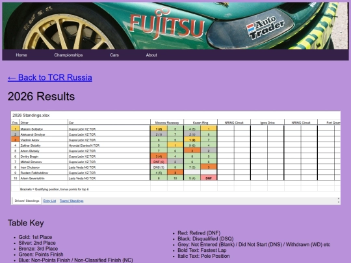Click the gold position 1 cell
351x263 pixels.
click(15, 129)
